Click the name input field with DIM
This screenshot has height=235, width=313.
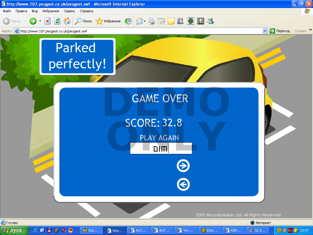[161, 148]
